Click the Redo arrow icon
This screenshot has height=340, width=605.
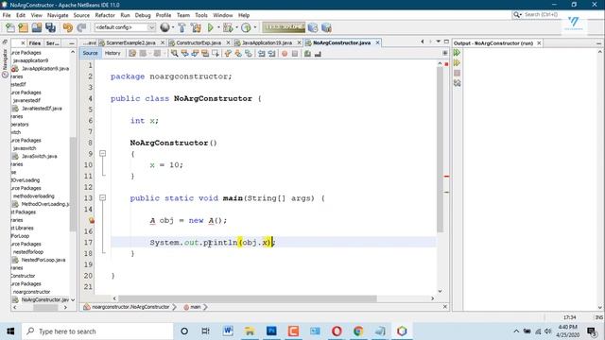tap(81, 27)
